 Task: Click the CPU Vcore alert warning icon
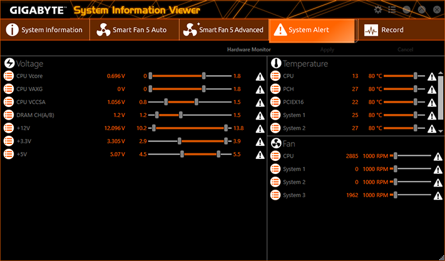[x=260, y=76]
